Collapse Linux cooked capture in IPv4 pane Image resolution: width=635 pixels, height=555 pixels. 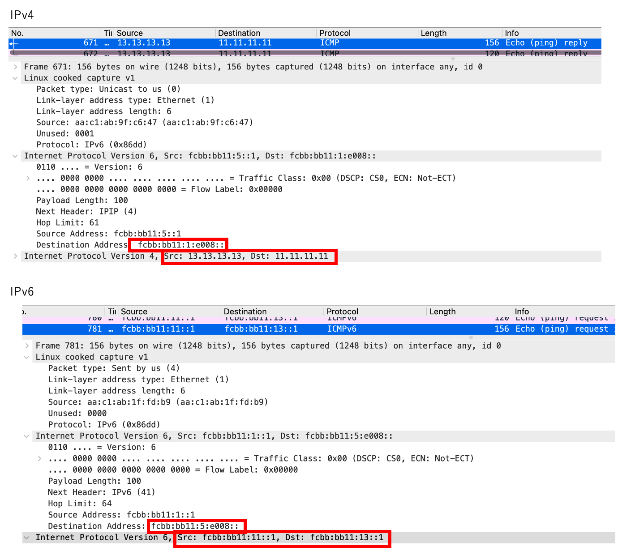point(15,78)
